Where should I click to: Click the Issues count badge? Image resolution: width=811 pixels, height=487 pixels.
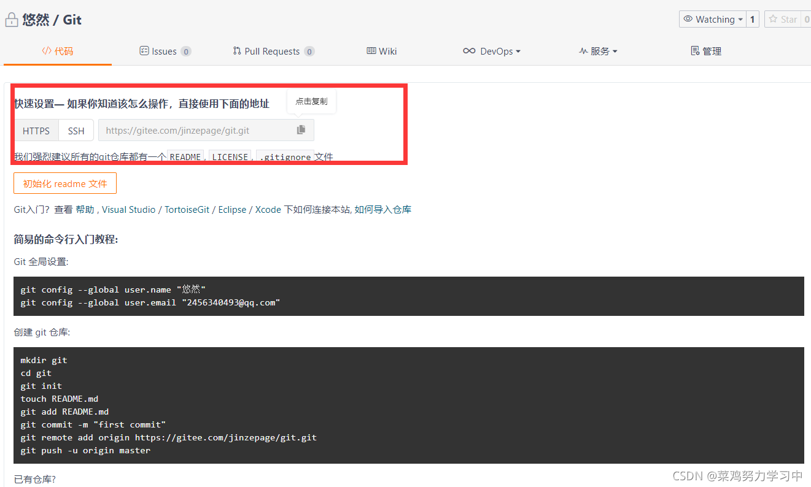pos(185,52)
